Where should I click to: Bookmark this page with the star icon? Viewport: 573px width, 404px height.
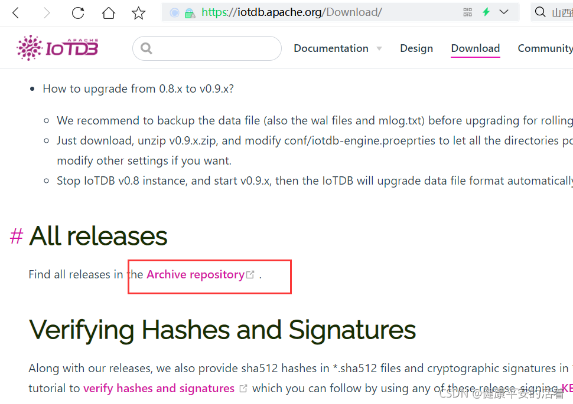pyautogui.click(x=138, y=13)
